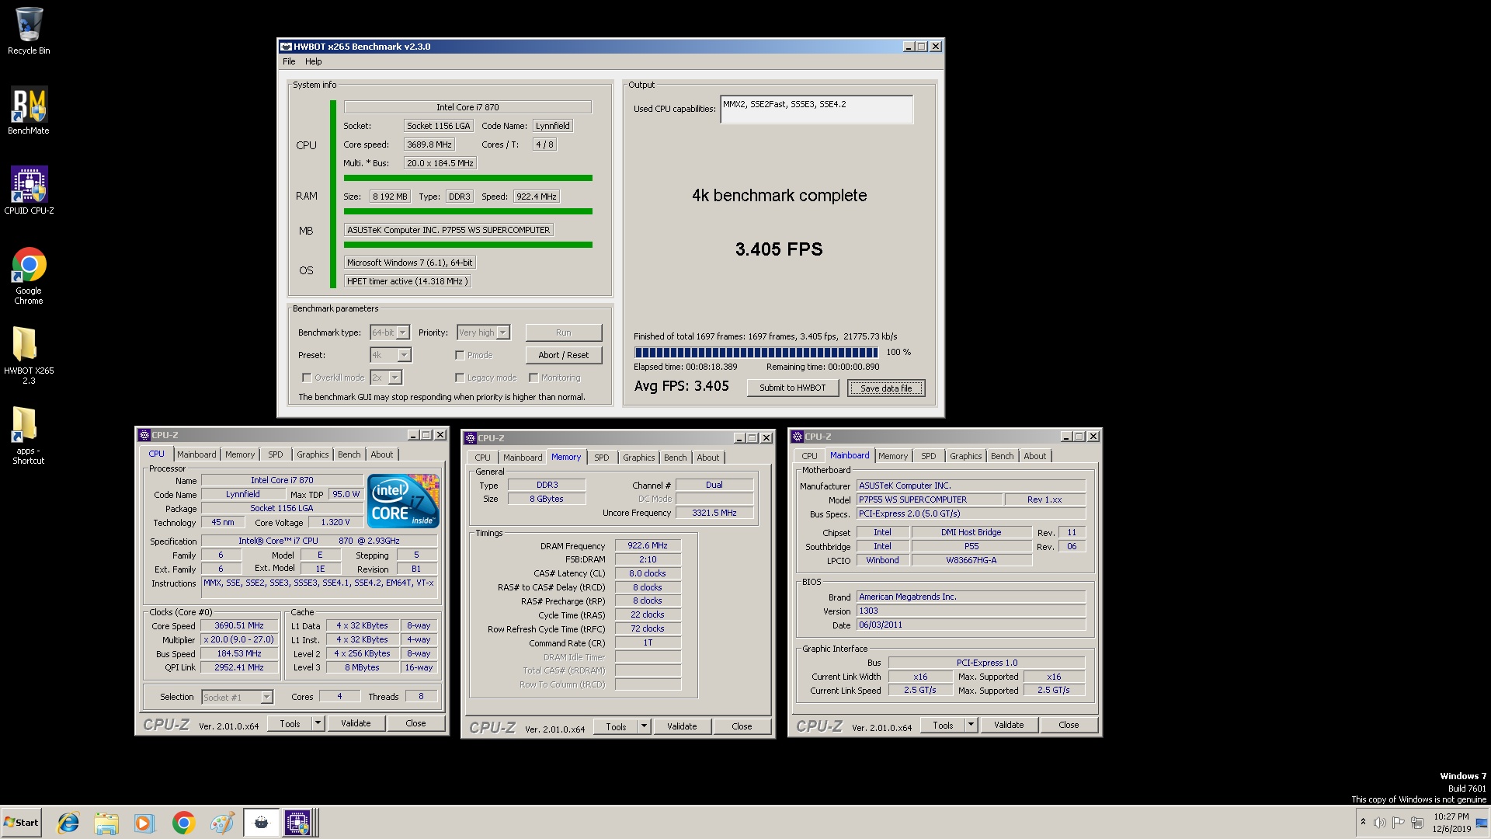Expand Tools arrow in the CPU tab CPU-Z window
The height and width of the screenshot is (839, 1491).
tap(318, 723)
